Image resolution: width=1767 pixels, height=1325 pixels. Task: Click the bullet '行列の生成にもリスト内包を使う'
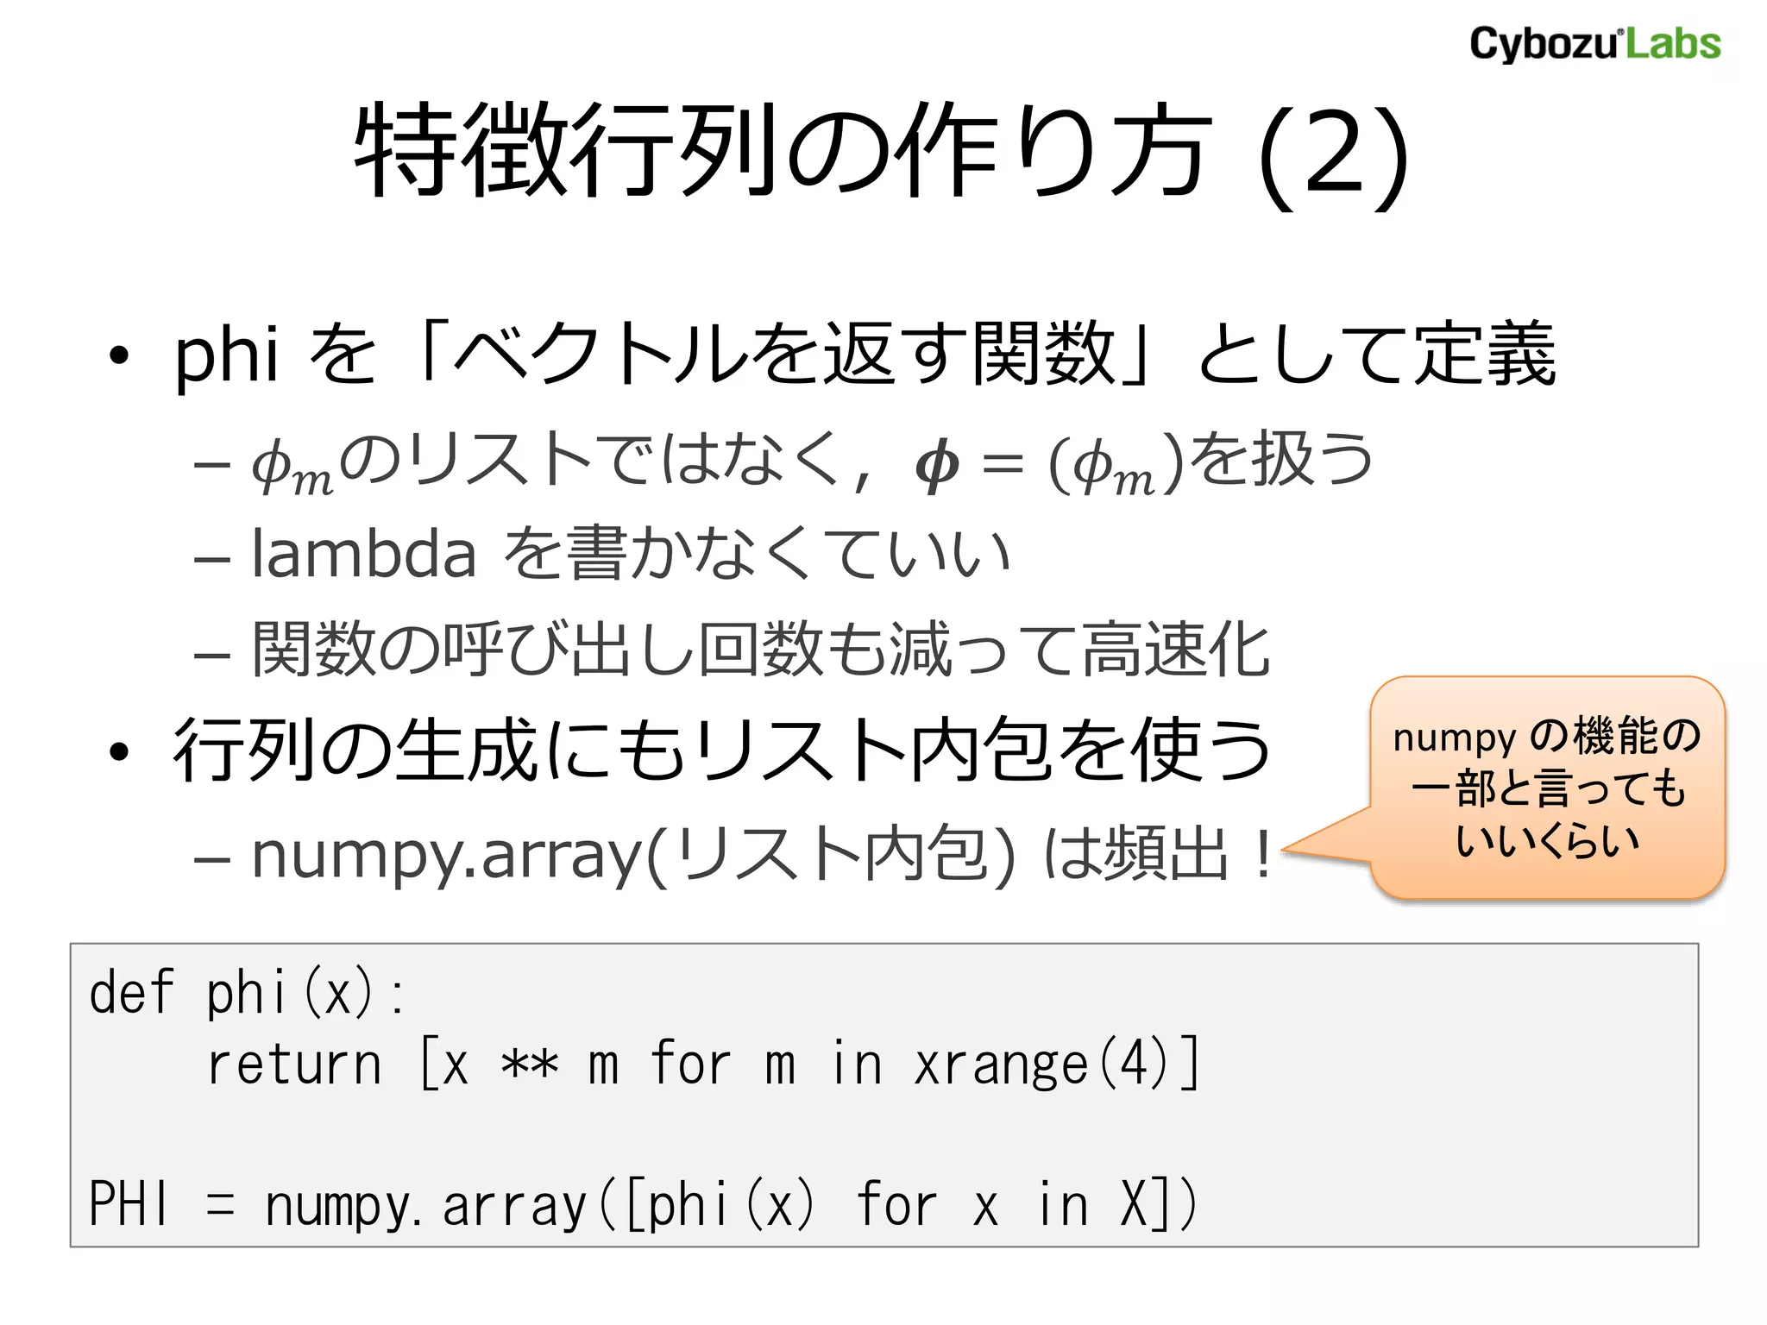721,750
